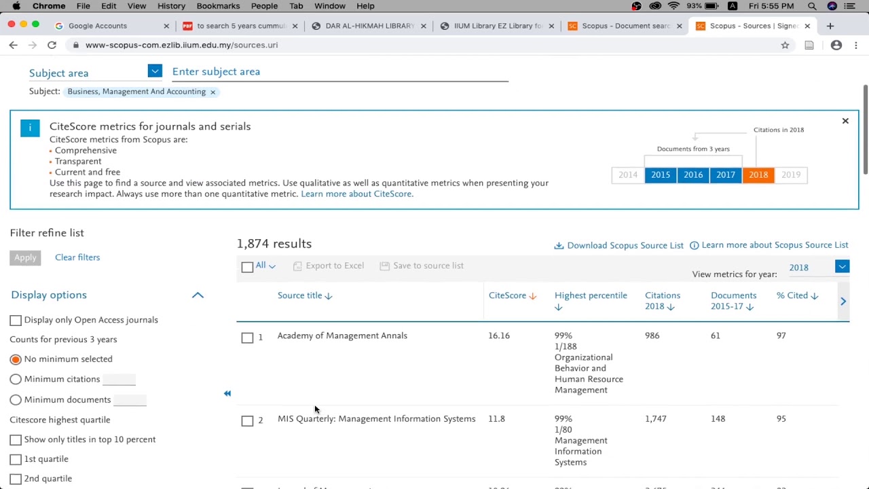Open the Apple menu
869x489 pixels.
[x=16, y=6]
